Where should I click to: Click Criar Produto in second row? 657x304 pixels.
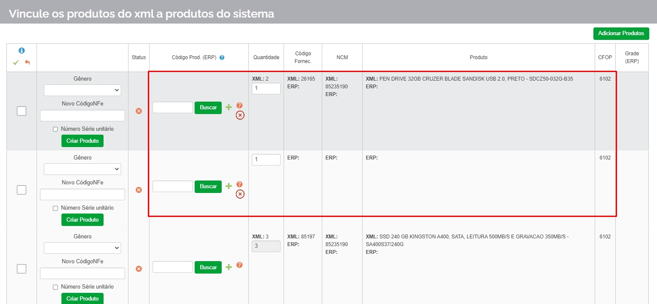tap(83, 220)
